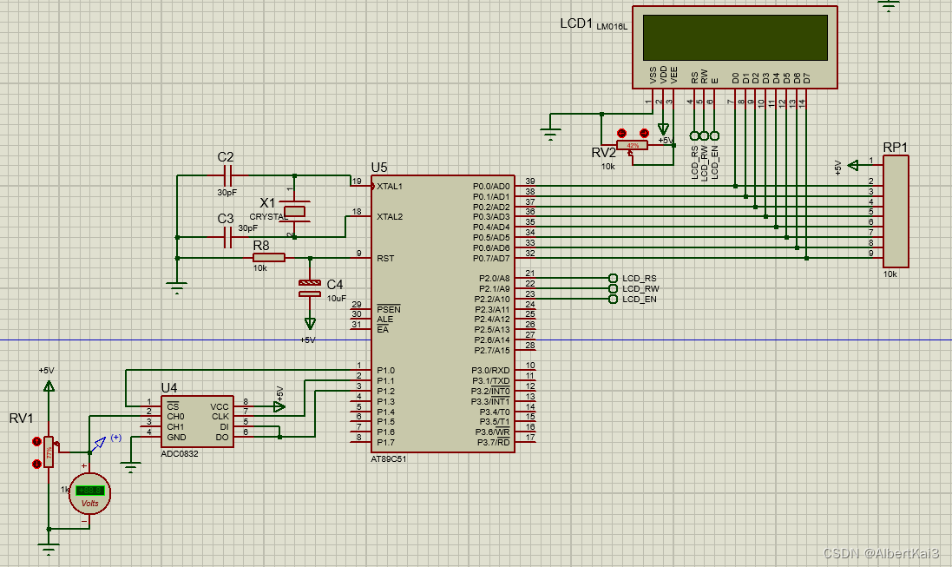Click the RST pin label on U5
Image resolution: width=952 pixels, height=567 pixels.
coord(385,258)
